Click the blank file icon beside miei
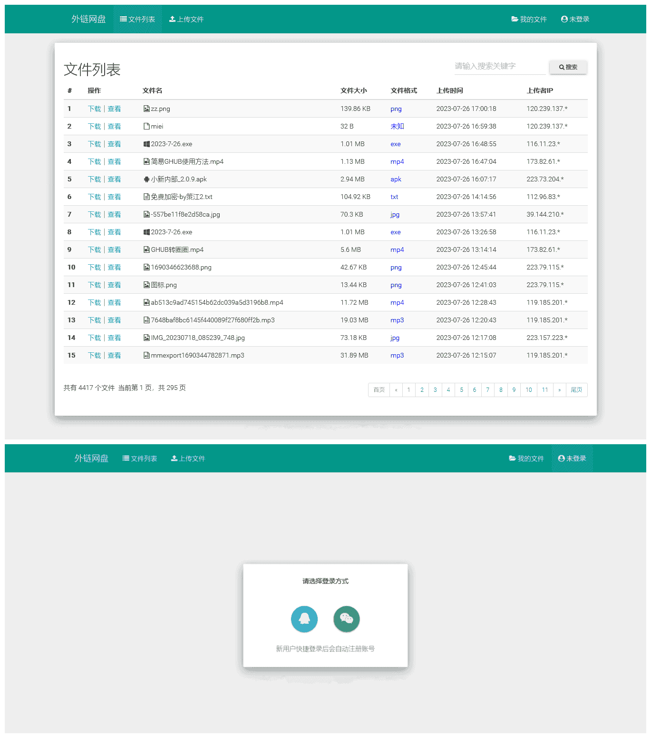The width and height of the screenshot is (651, 738). pyautogui.click(x=146, y=126)
